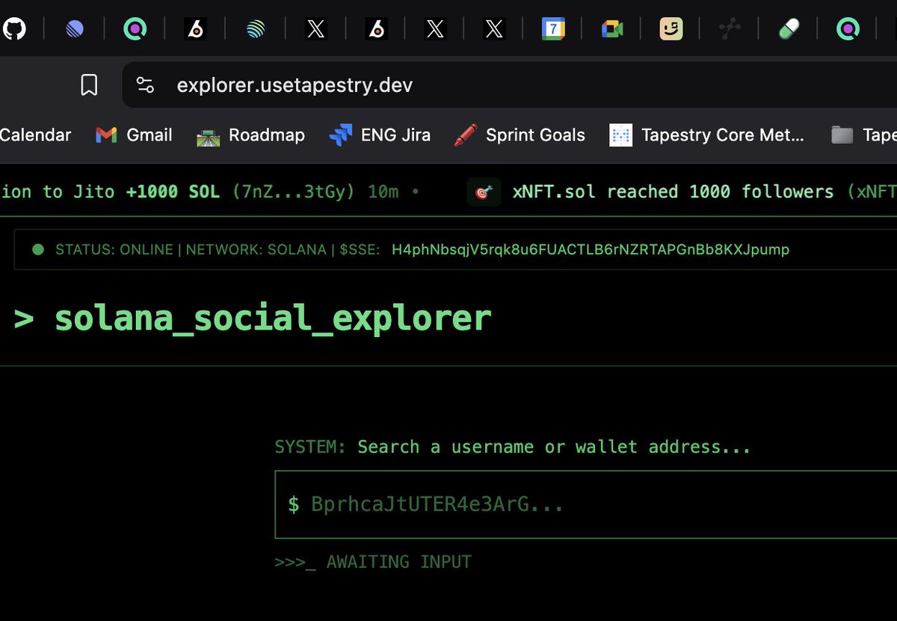Screen dimensions: 897x621
Task: Click the pill-shaped favicon tab
Action: (789, 28)
